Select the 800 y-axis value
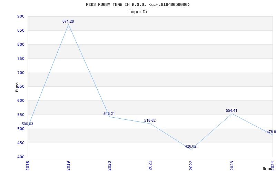The width and height of the screenshot is (276, 172). click(21, 44)
